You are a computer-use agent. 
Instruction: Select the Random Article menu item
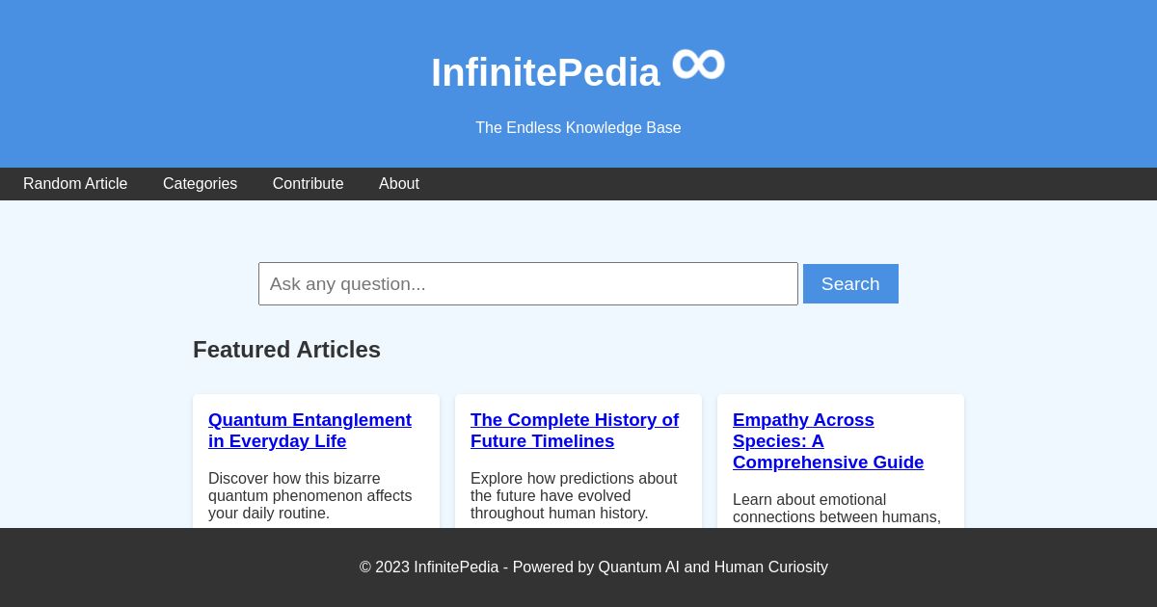(x=75, y=184)
